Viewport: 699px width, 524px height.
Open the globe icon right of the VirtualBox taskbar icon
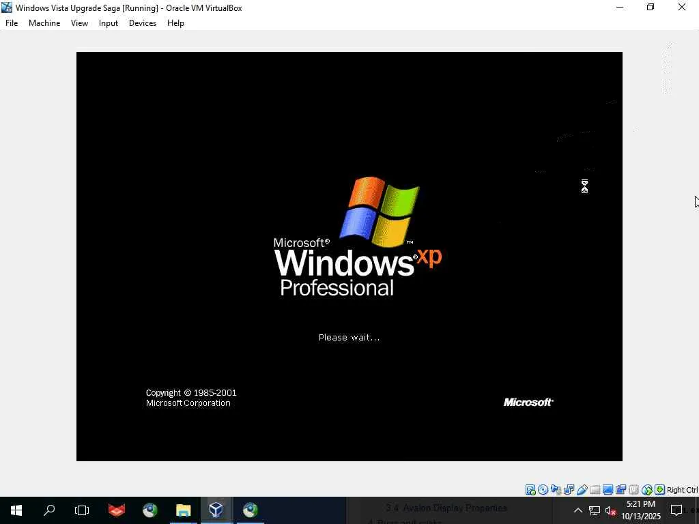250,510
